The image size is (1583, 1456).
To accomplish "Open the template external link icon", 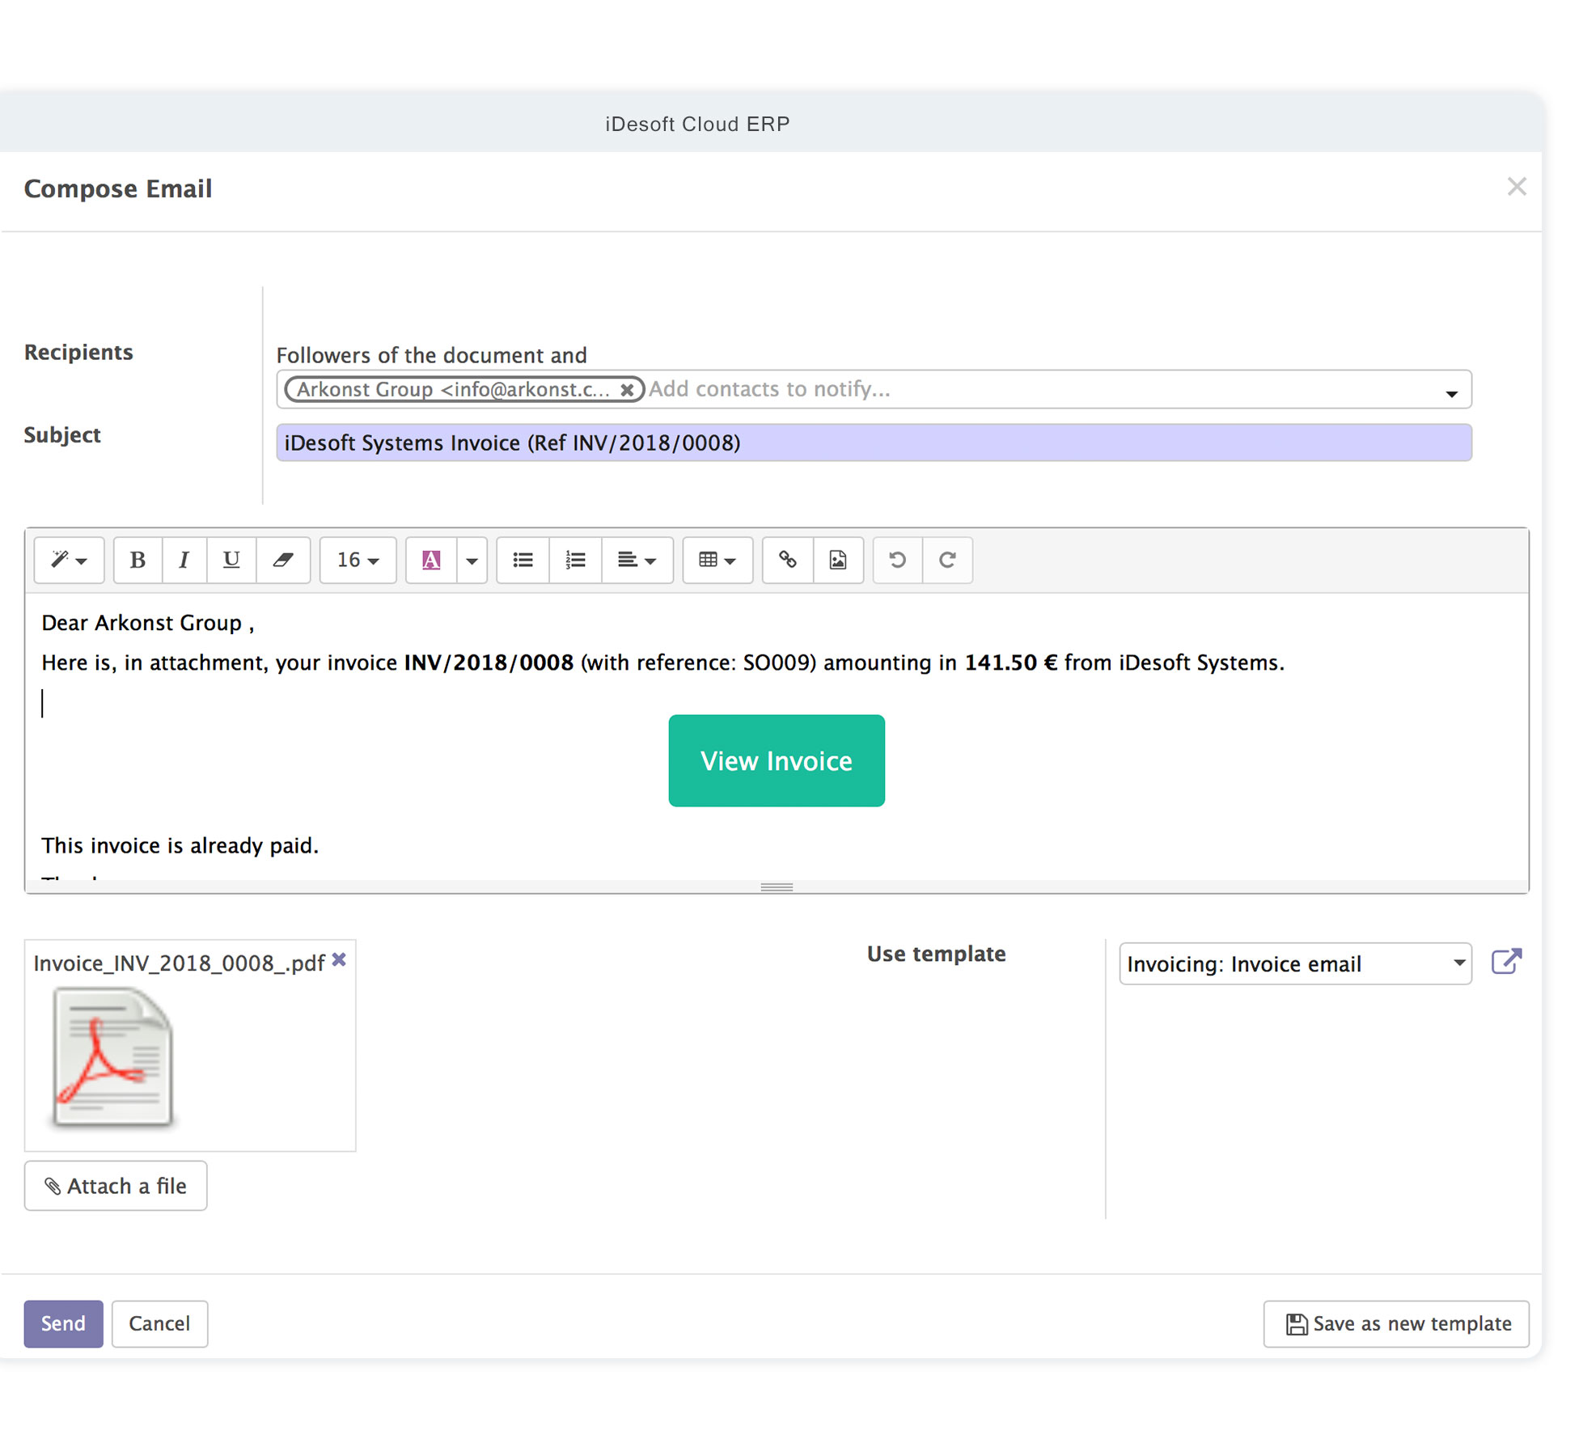I will click(x=1507, y=962).
